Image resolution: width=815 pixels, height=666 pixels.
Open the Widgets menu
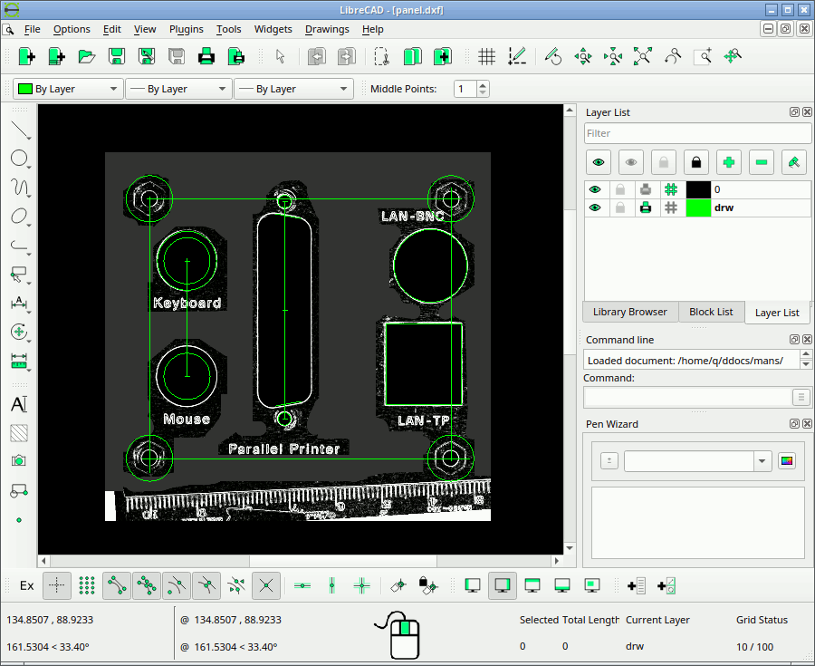pos(273,29)
